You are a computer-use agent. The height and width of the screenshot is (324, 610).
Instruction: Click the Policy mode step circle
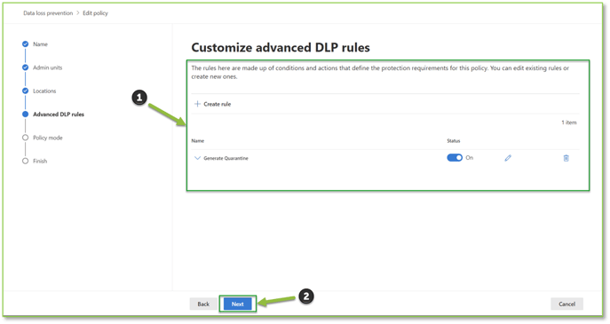[x=25, y=138]
